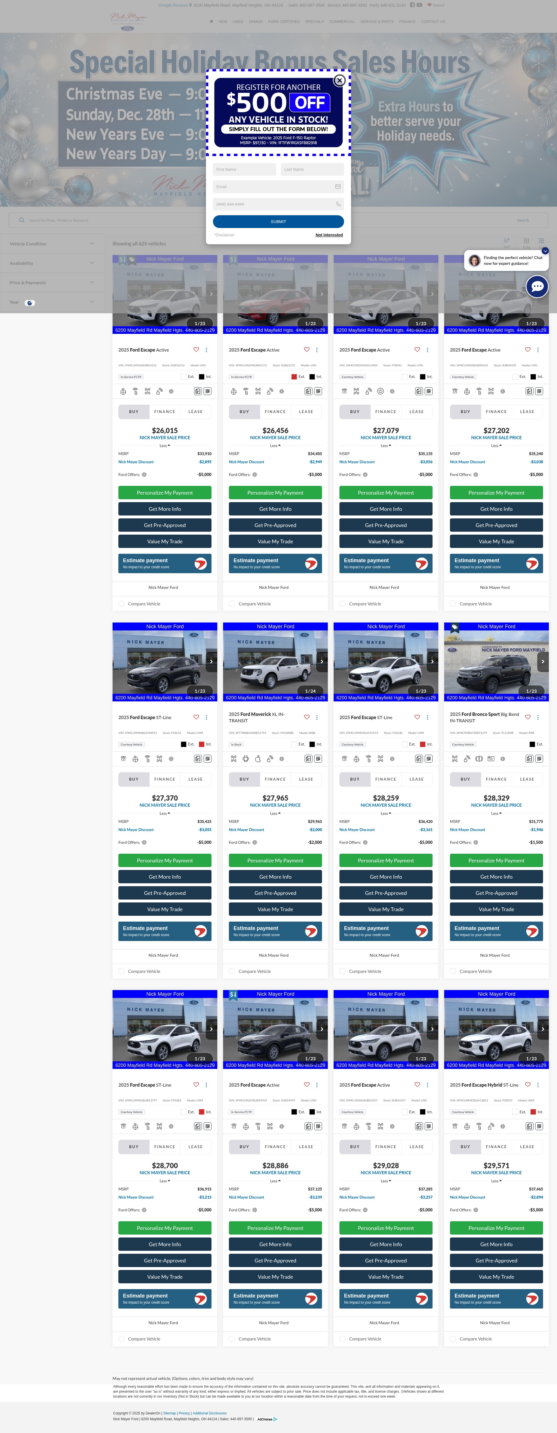Minimize the chat prompt with the chevron
This screenshot has height=1433, width=557.
click(x=545, y=251)
